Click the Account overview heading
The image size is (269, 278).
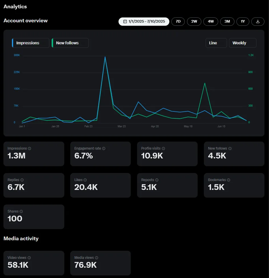coord(26,21)
